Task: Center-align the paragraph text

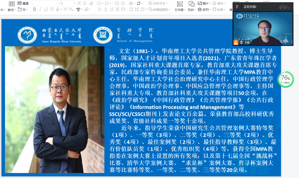Action: pos(105,9)
